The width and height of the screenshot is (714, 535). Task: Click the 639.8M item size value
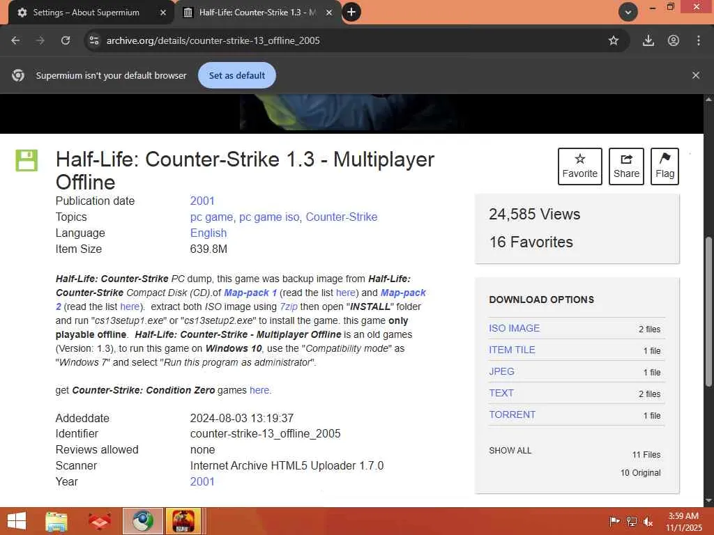pyautogui.click(x=208, y=249)
